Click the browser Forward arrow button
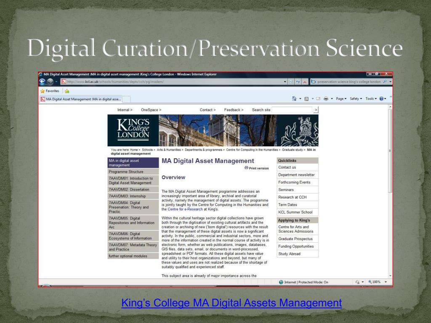431x323 pixels. pos(50,82)
